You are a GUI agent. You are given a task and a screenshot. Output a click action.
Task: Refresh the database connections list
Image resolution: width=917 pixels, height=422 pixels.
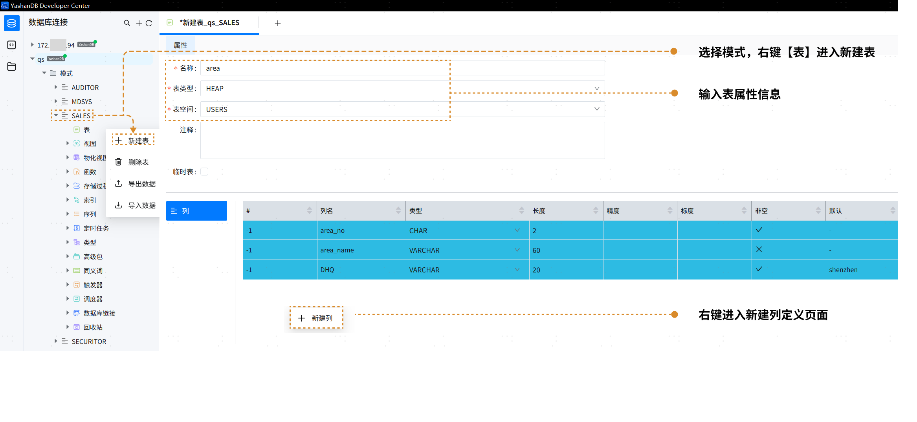[x=149, y=23]
